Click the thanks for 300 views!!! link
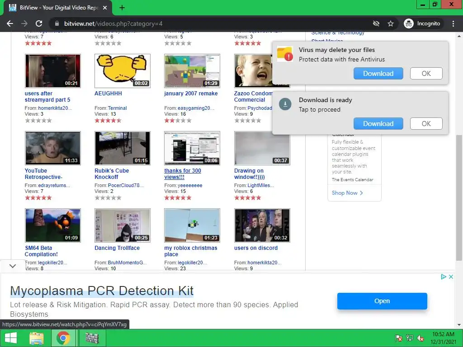The image size is (463, 347). 183,174
